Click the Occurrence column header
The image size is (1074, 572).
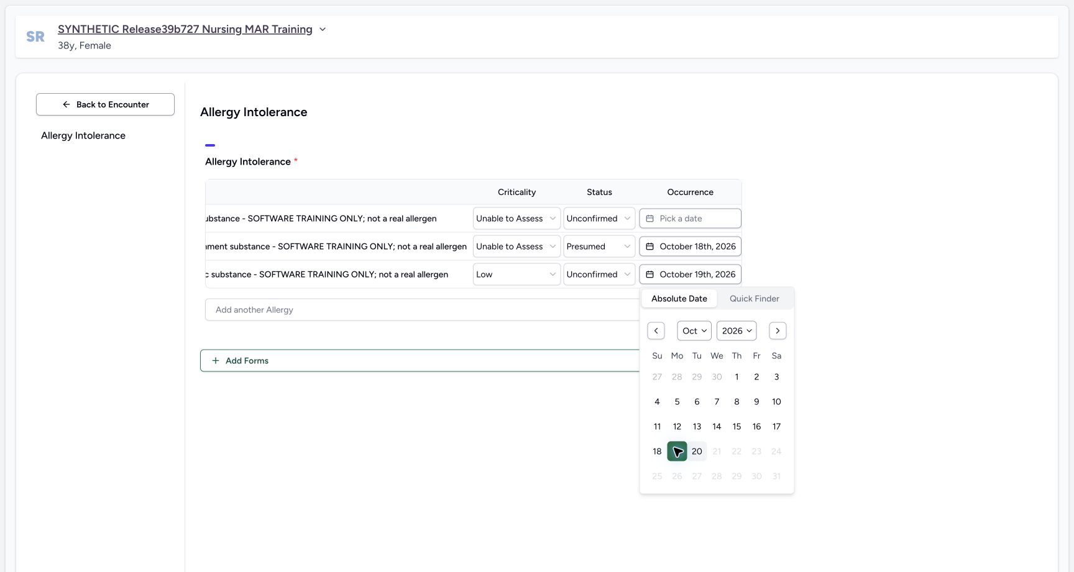pos(690,193)
